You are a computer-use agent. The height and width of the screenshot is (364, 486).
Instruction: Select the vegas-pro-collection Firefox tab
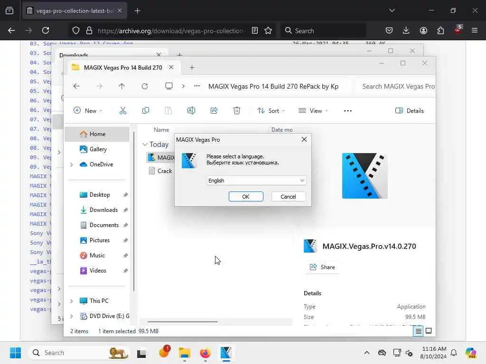click(75, 11)
